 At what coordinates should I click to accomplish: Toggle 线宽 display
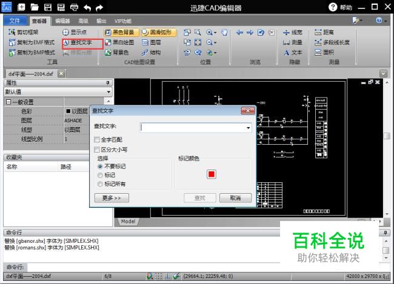[293, 32]
